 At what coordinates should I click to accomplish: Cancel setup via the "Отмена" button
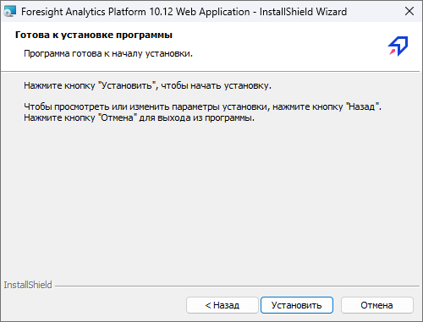pyautogui.click(x=377, y=305)
